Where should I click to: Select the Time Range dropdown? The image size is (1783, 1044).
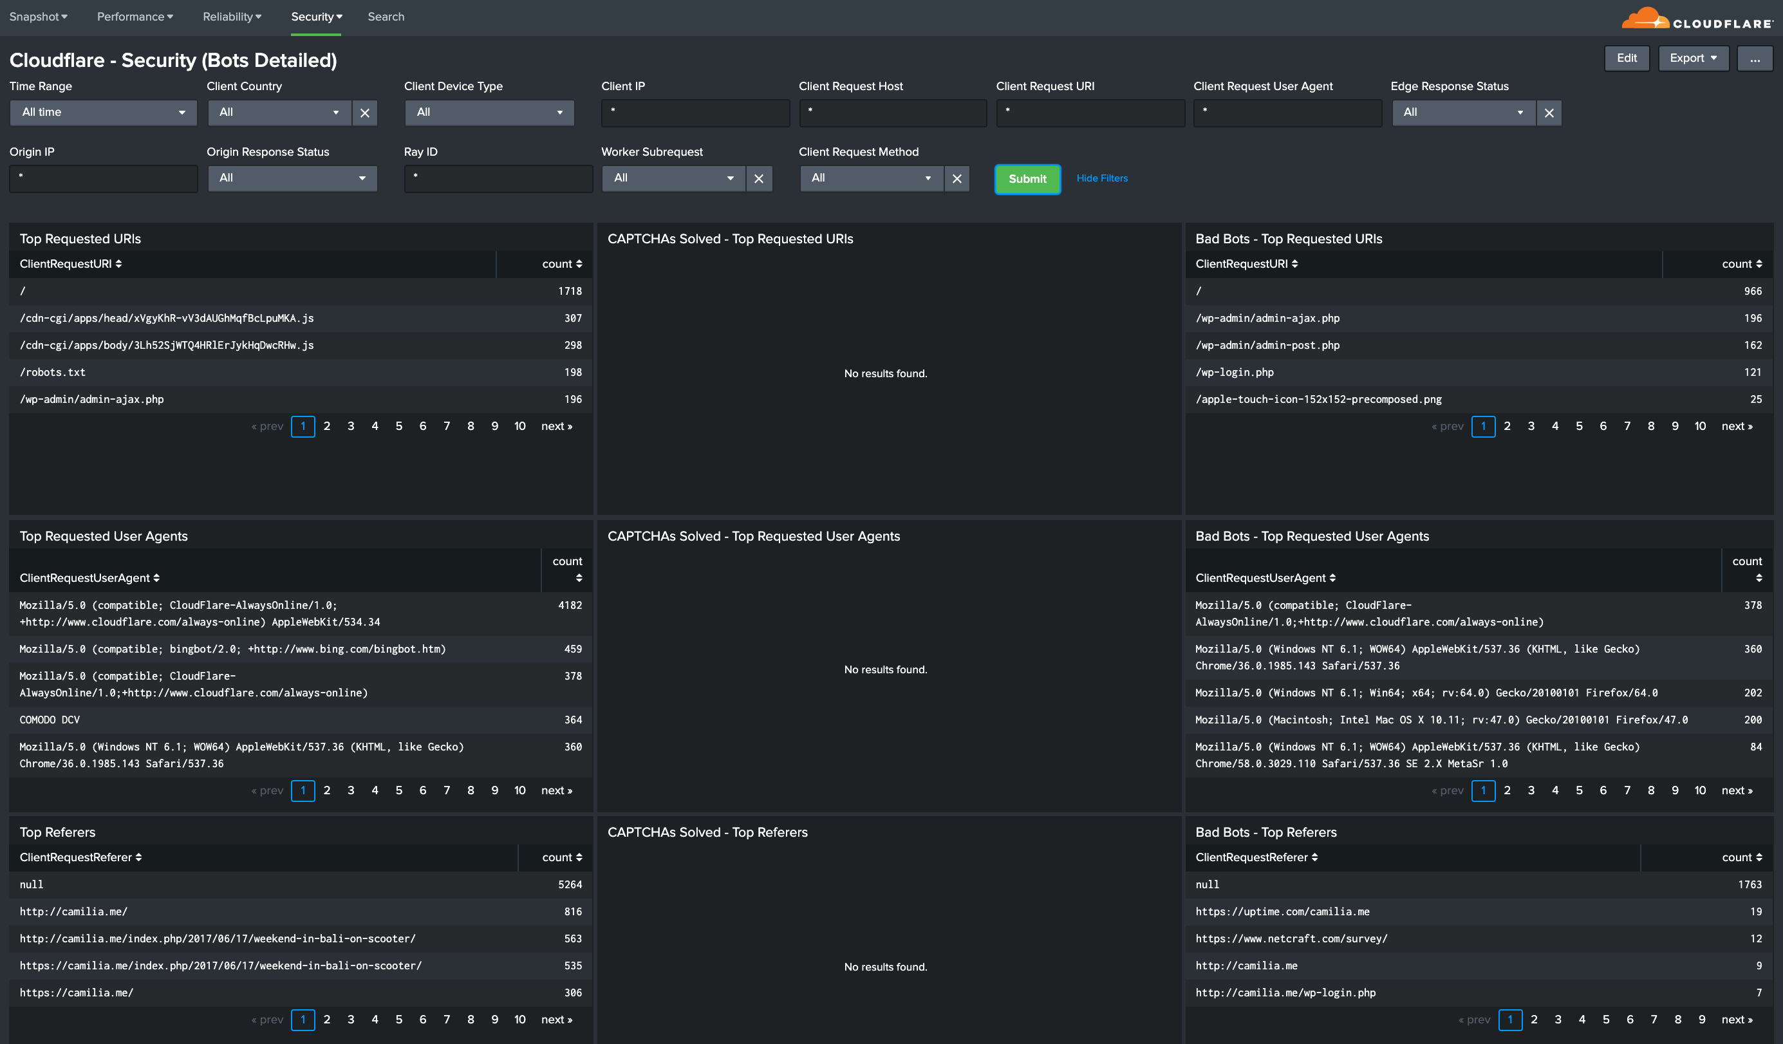tap(102, 112)
